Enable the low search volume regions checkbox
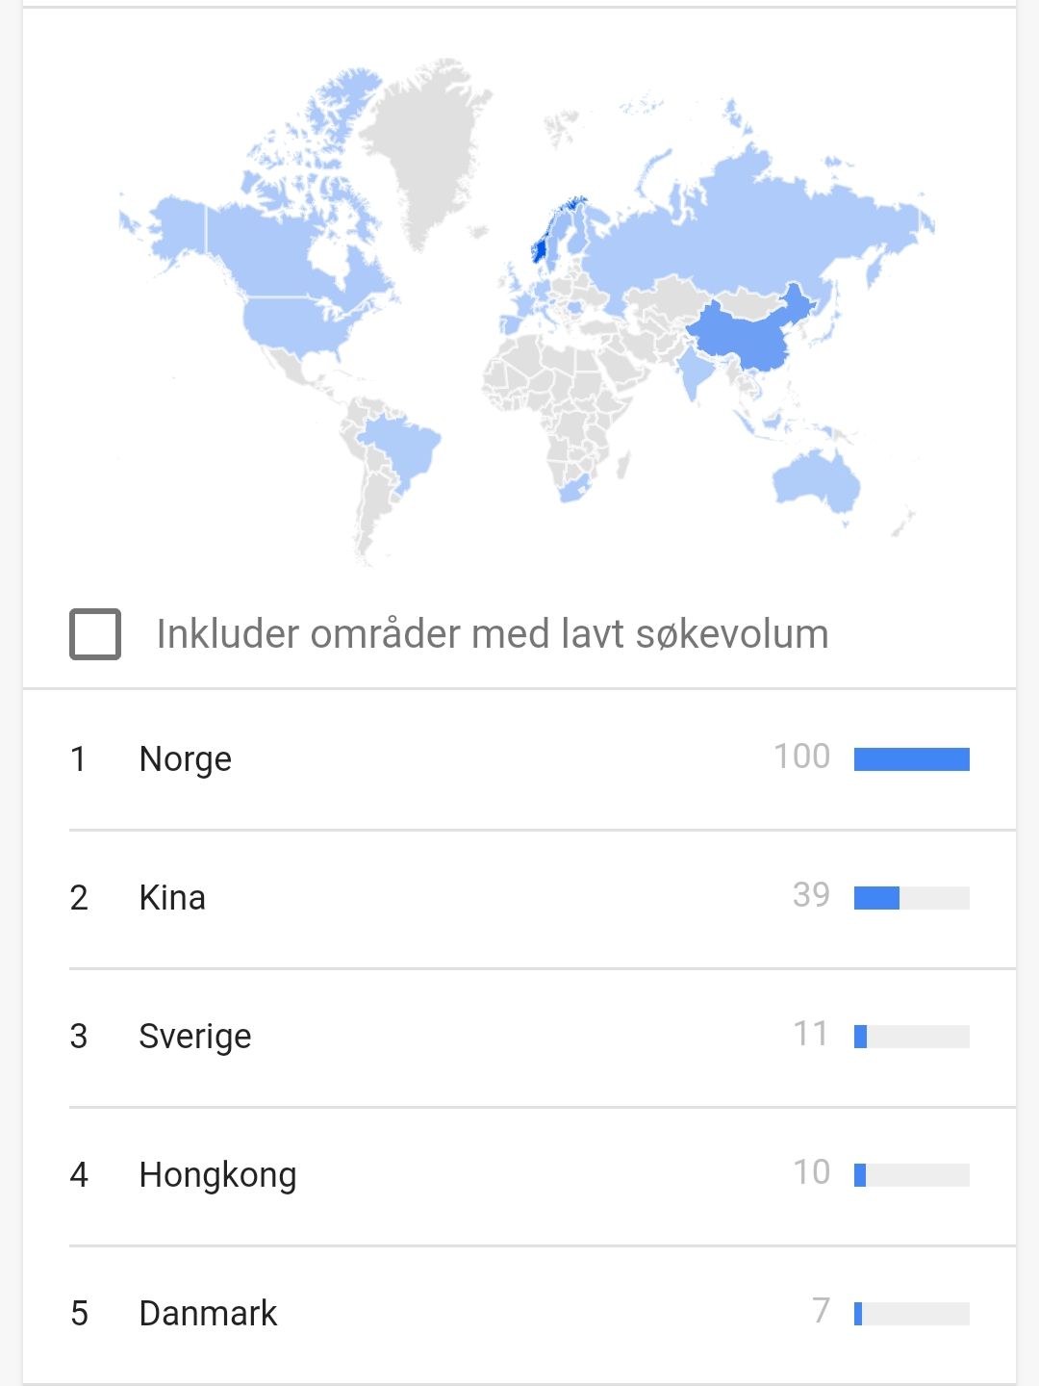The width and height of the screenshot is (1039, 1386). (95, 634)
